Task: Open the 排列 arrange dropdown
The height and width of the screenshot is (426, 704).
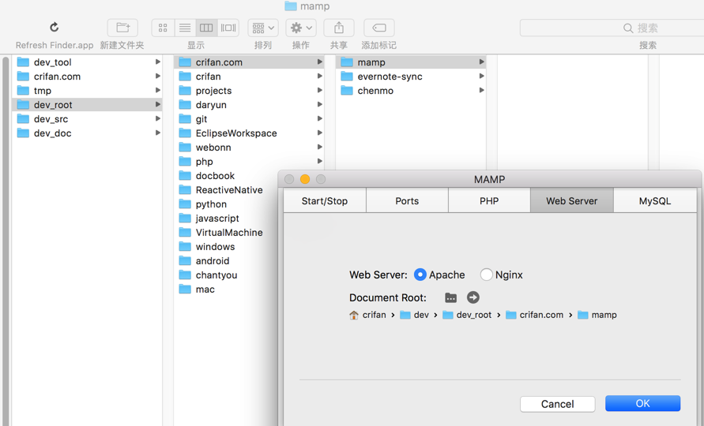Action: click(263, 28)
